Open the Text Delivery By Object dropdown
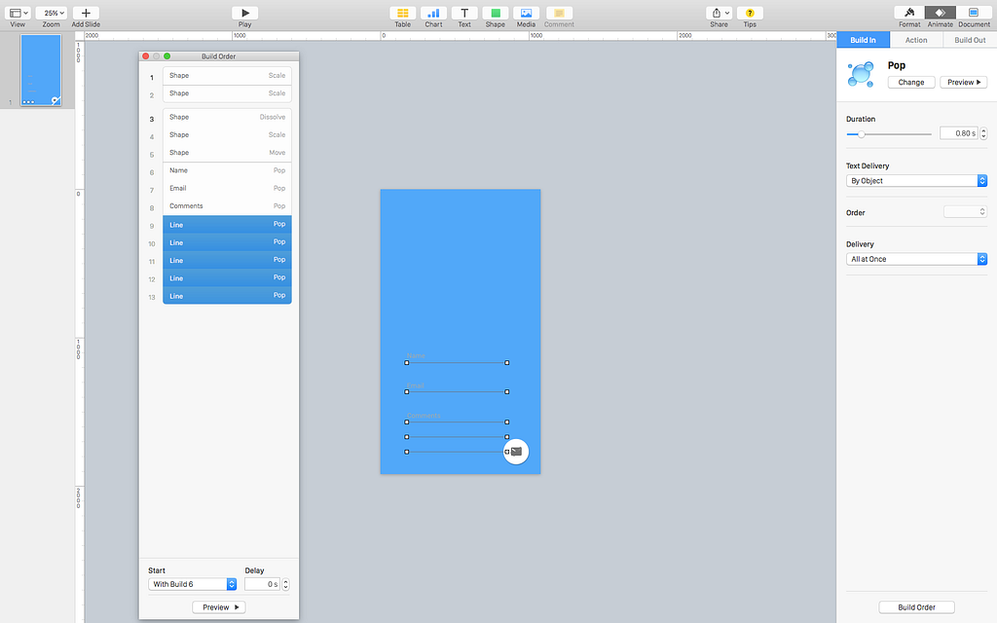997x623 pixels. pyautogui.click(x=916, y=180)
